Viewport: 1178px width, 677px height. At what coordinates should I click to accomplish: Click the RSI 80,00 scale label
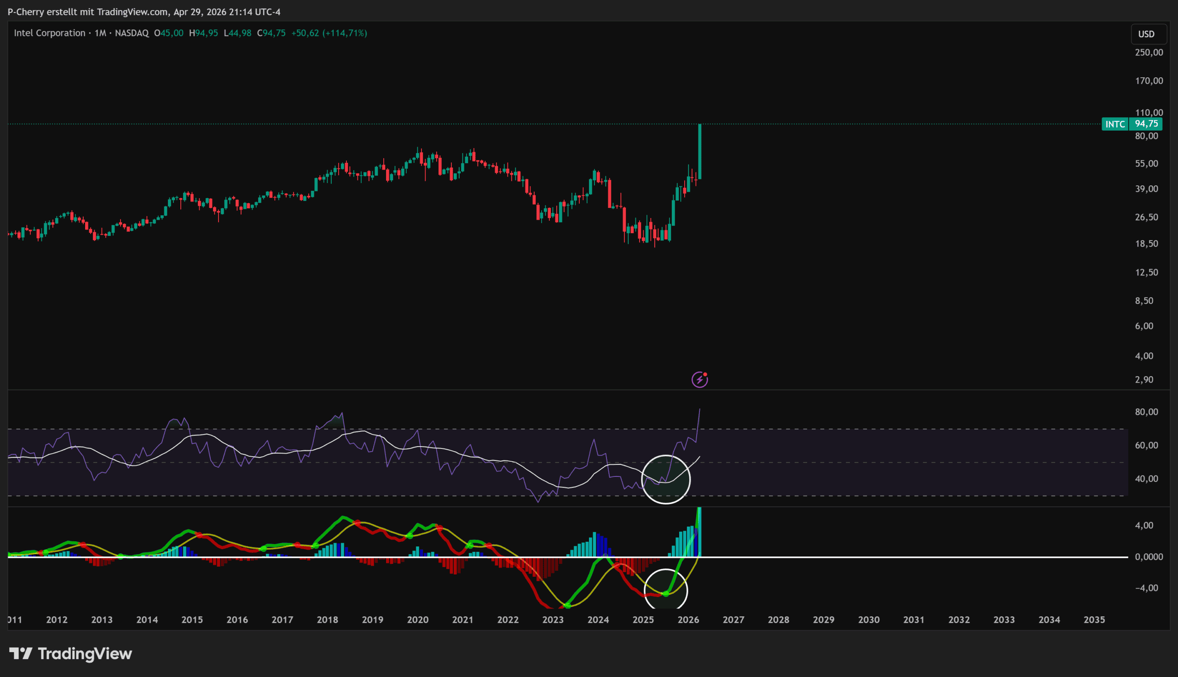[x=1146, y=412]
